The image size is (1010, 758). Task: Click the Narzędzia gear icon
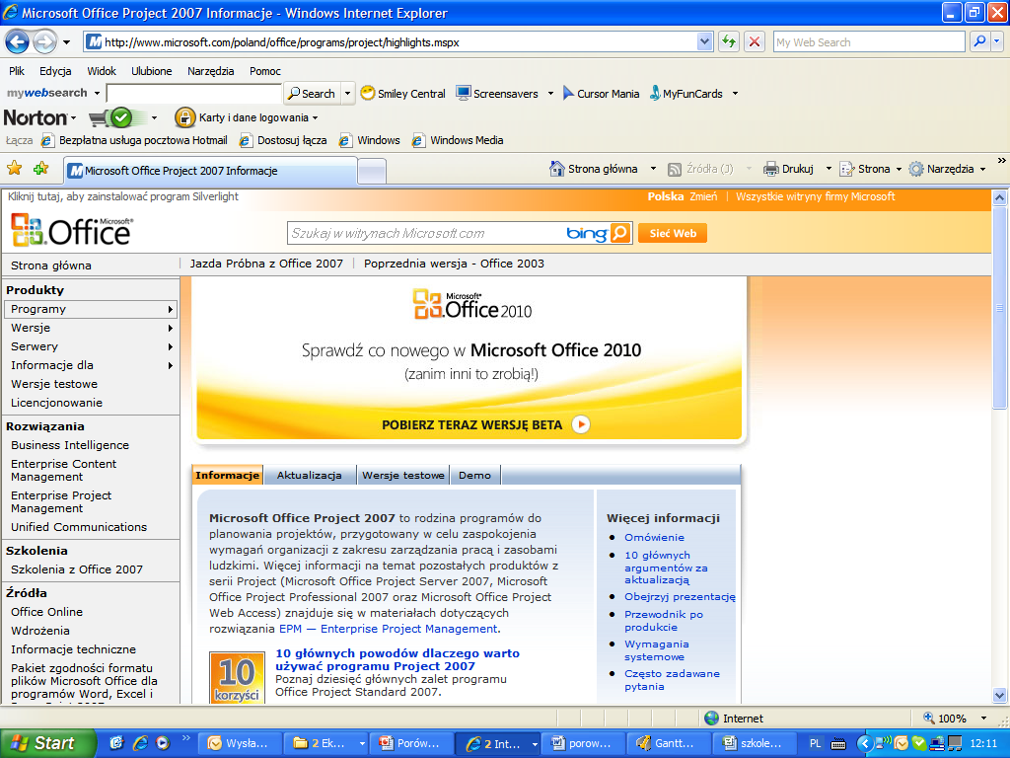[x=916, y=169]
